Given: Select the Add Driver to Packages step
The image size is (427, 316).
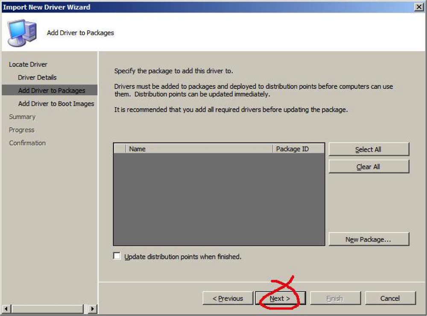Looking at the screenshot, I should click(50, 90).
